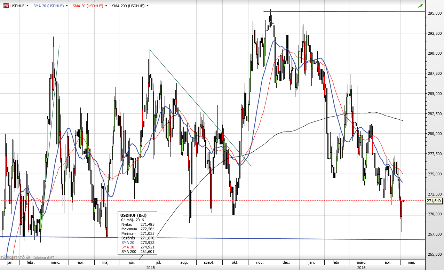Click the date 04-máj.-2016 in the tooltip
The width and height of the screenshot is (444, 270).
133,220
